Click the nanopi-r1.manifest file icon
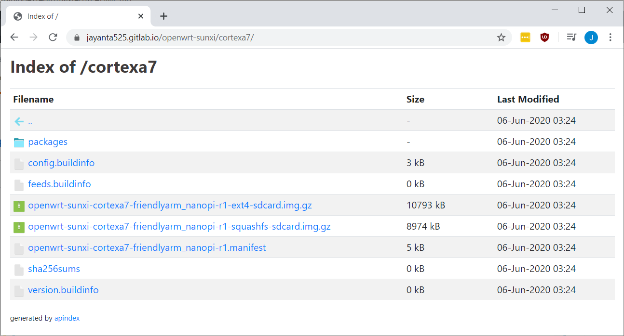The width and height of the screenshot is (624, 336). coord(19,248)
